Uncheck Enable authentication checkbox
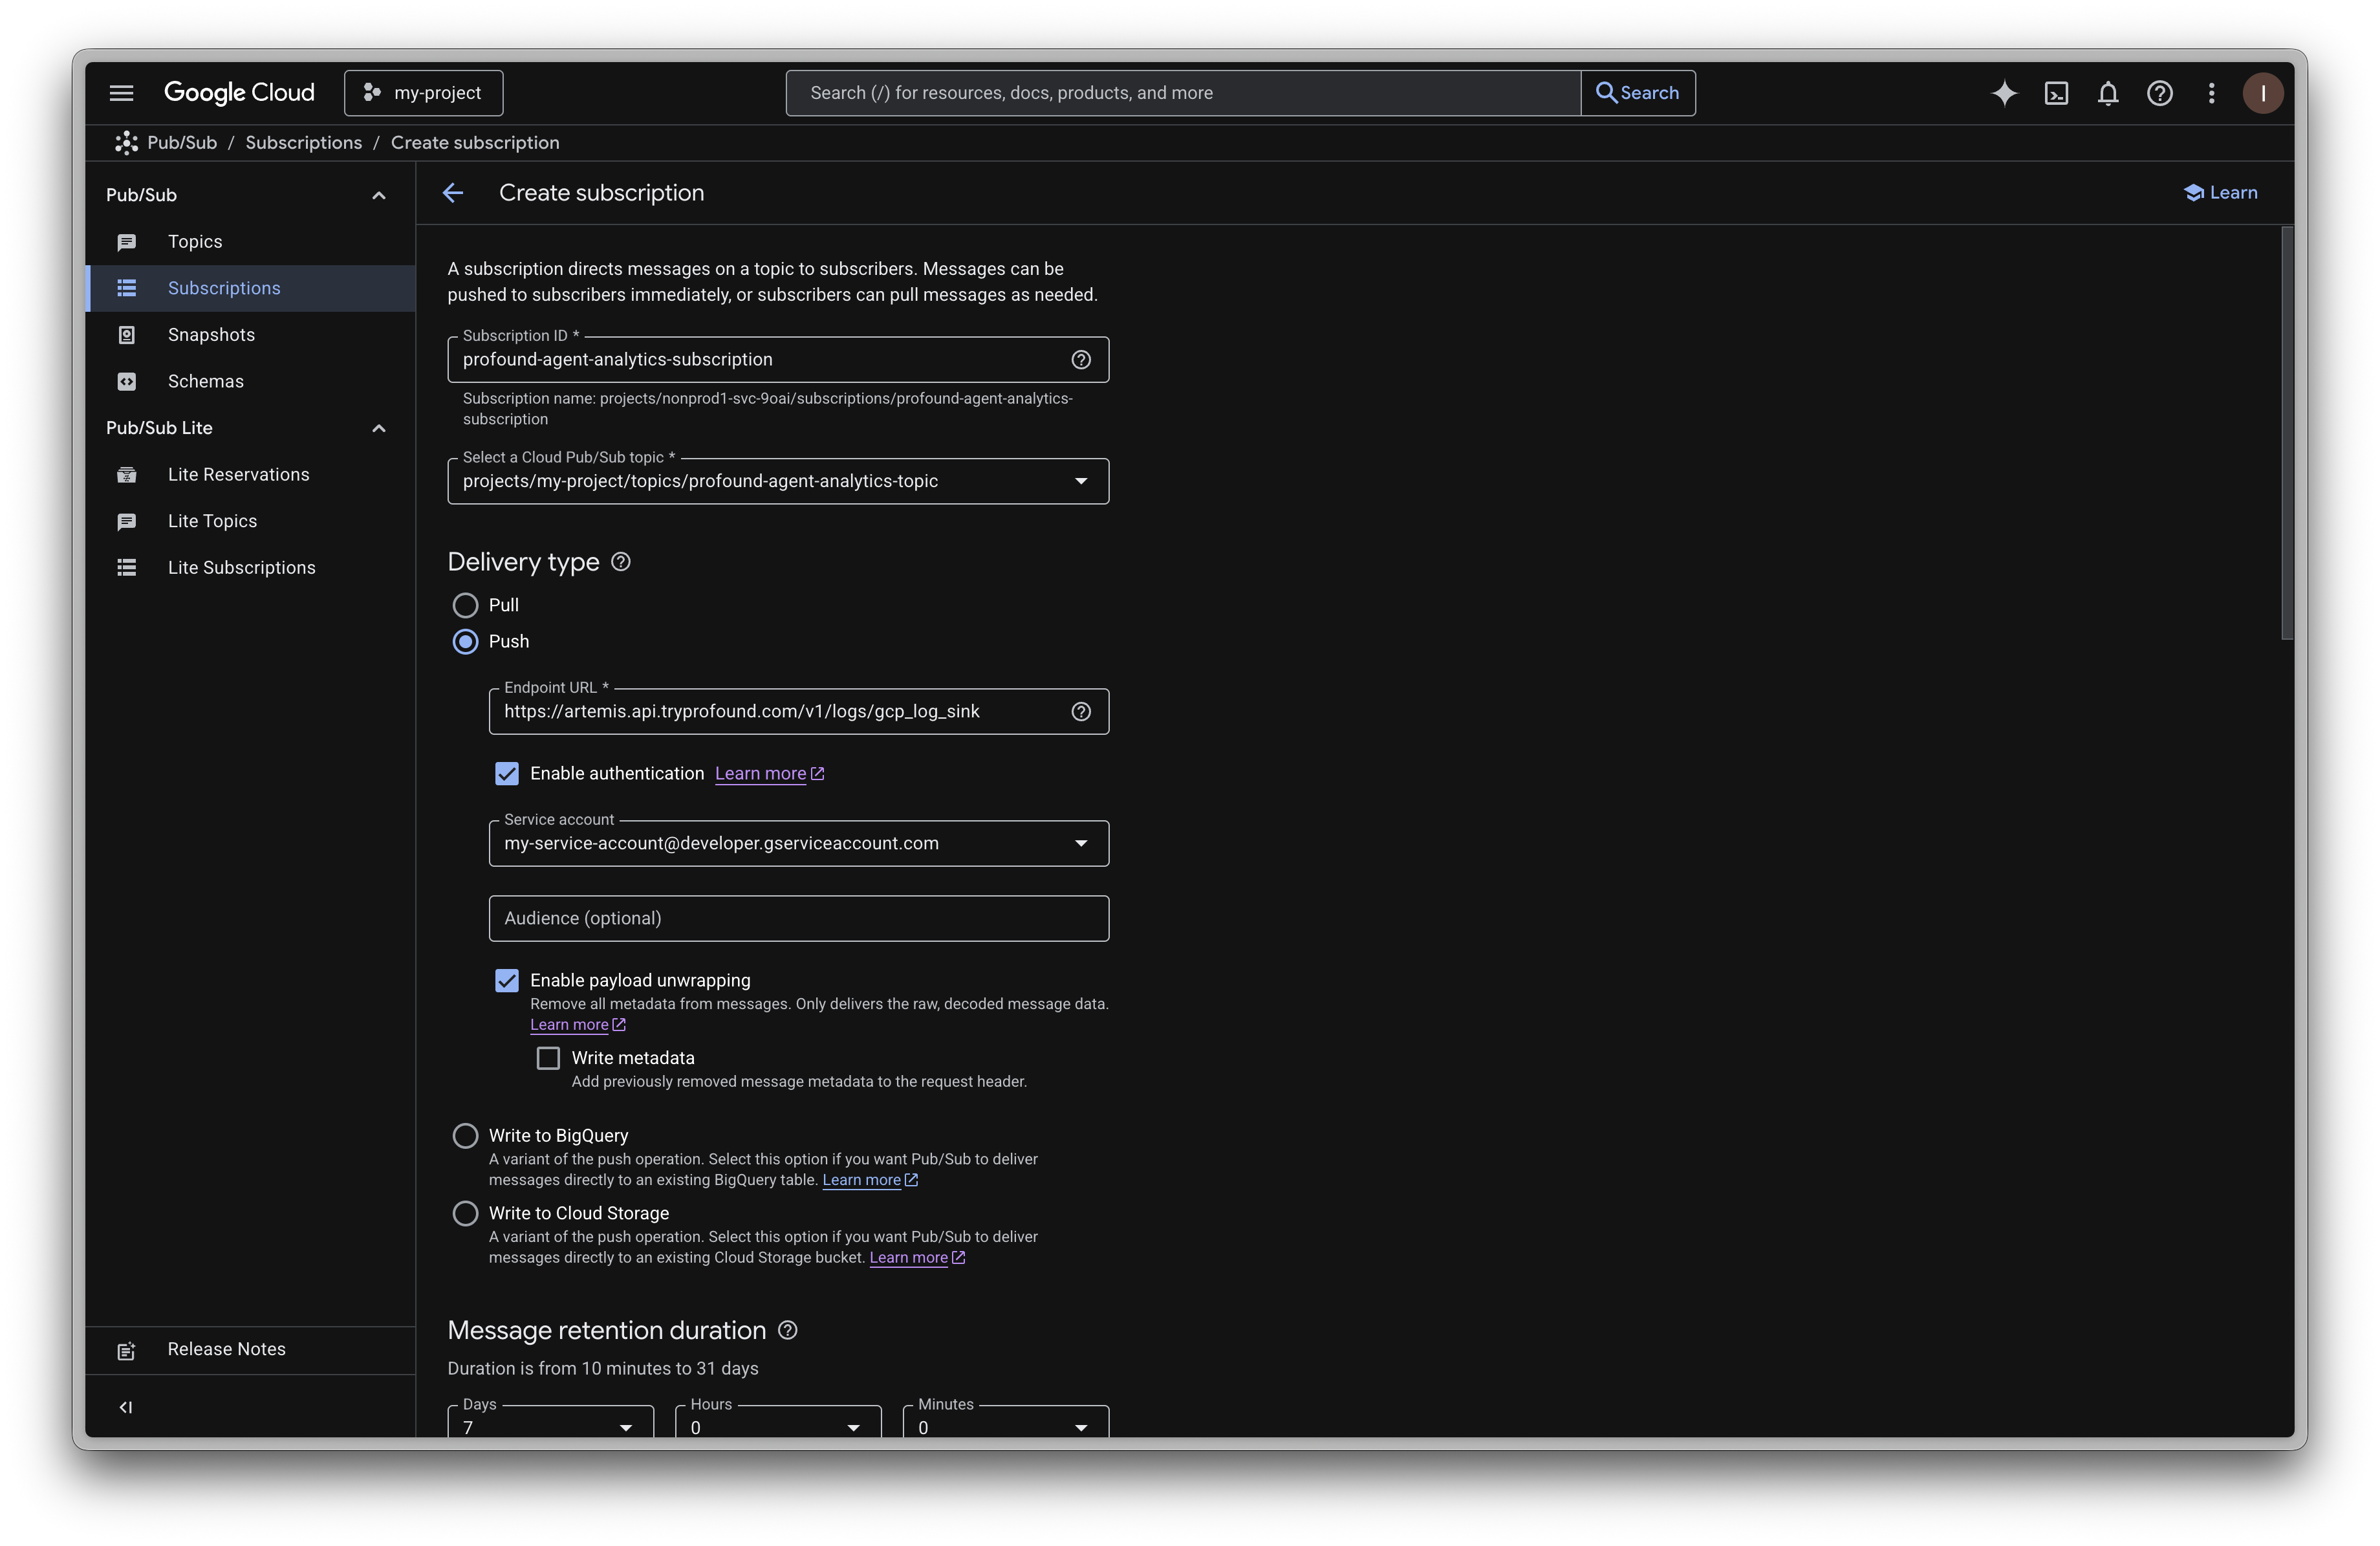Viewport: 2380px width, 1546px height. click(x=507, y=774)
